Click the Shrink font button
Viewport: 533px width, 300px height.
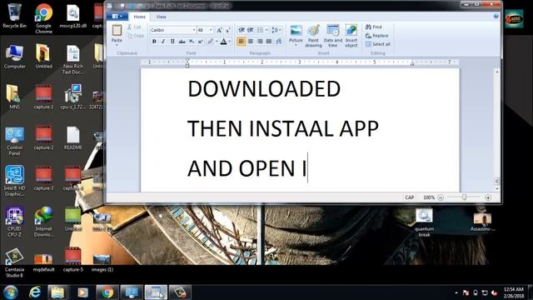pyautogui.click(x=228, y=30)
